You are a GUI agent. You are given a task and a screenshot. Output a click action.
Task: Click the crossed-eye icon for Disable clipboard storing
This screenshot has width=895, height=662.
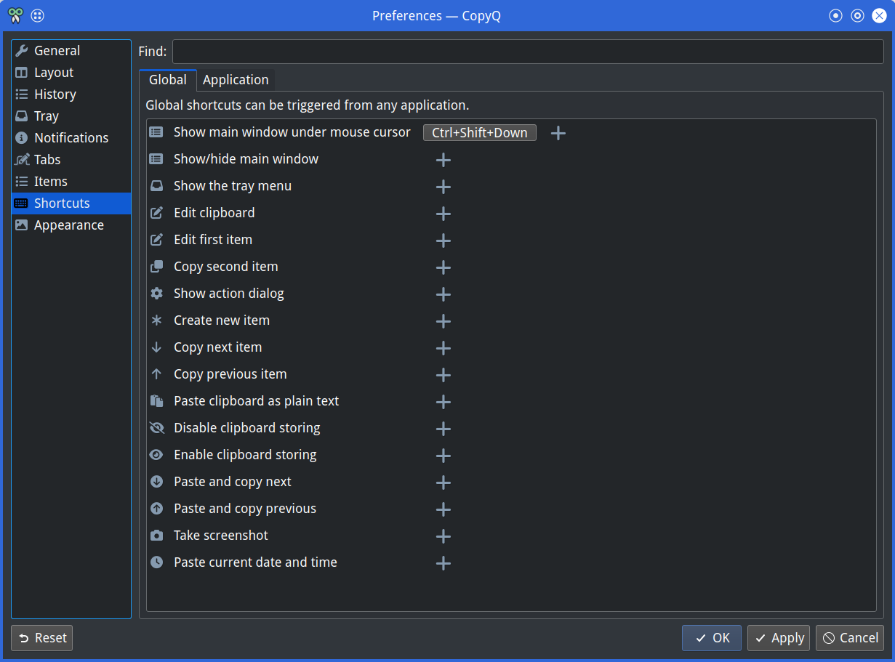156,427
